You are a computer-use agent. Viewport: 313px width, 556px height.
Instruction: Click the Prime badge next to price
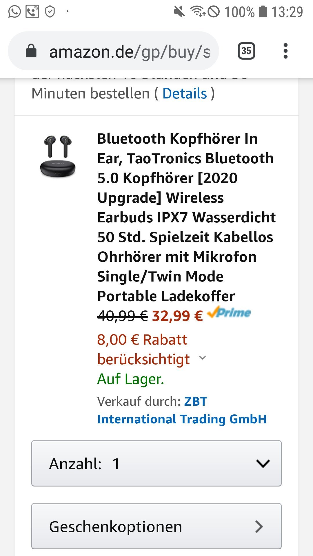click(229, 312)
